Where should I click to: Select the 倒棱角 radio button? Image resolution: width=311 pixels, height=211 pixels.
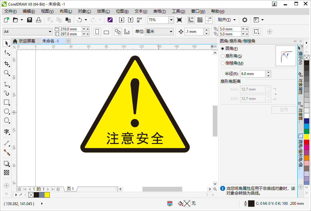223,63
